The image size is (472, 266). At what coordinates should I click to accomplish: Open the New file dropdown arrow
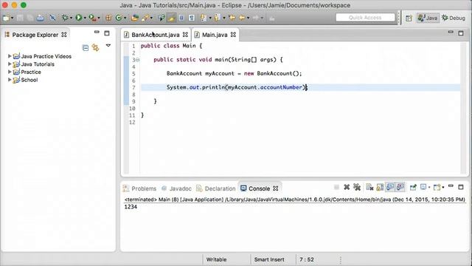(12, 18)
